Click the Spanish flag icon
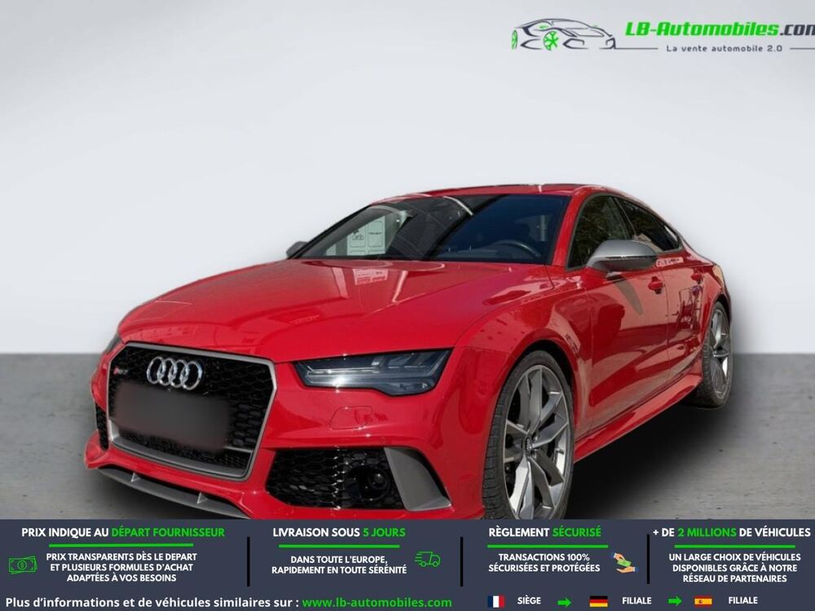Viewport: 815px width, 611px height. 703,601
